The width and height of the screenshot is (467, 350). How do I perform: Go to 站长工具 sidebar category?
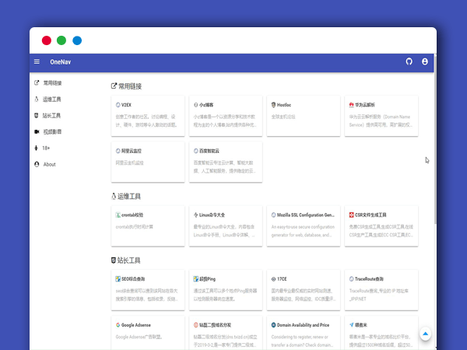click(x=52, y=115)
